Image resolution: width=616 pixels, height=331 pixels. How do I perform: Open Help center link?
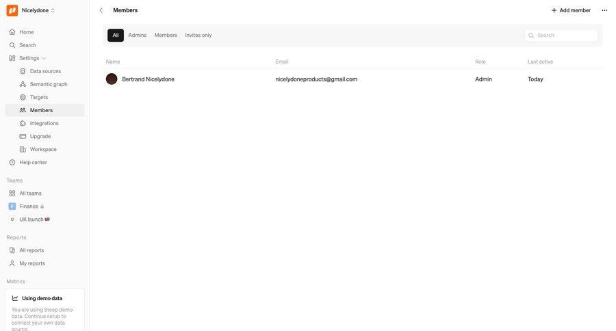click(x=33, y=162)
